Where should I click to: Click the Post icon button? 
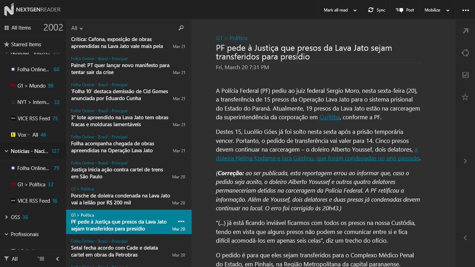click(399, 10)
